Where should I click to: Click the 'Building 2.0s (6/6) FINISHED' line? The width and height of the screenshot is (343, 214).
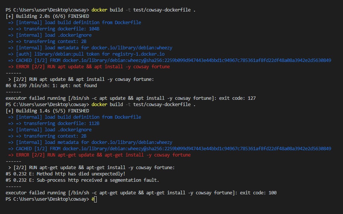coord(47,16)
